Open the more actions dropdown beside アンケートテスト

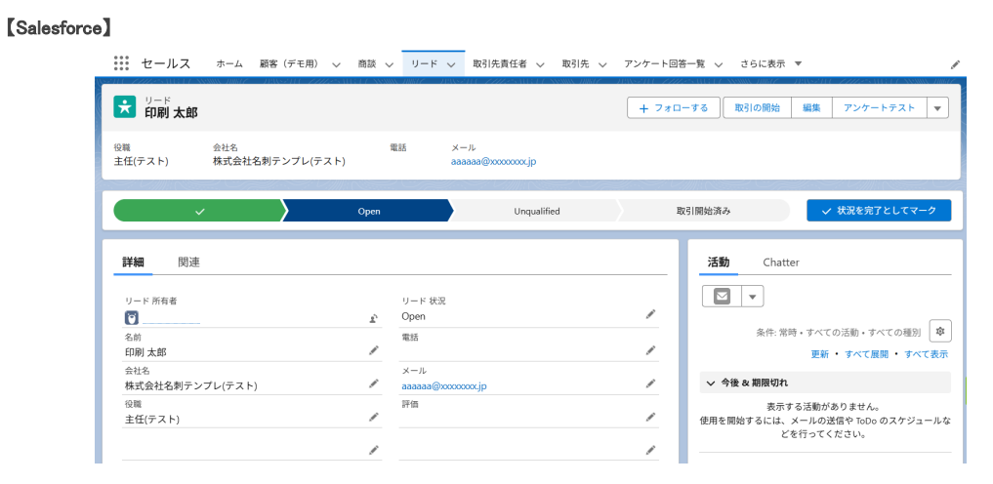click(x=937, y=108)
